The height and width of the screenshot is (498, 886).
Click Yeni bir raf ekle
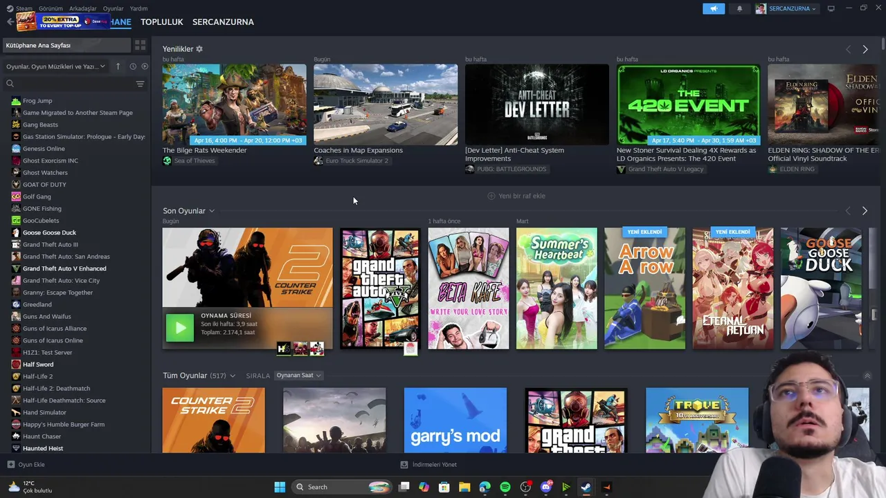click(x=516, y=196)
